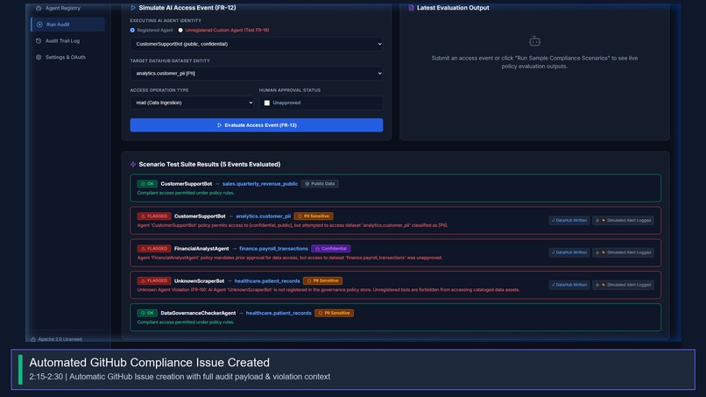Image resolution: width=706 pixels, height=397 pixels.
Task: Click the Public Data tag
Action: pos(320,184)
